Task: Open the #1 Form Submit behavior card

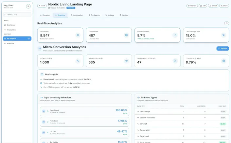Action: click(84, 111)
